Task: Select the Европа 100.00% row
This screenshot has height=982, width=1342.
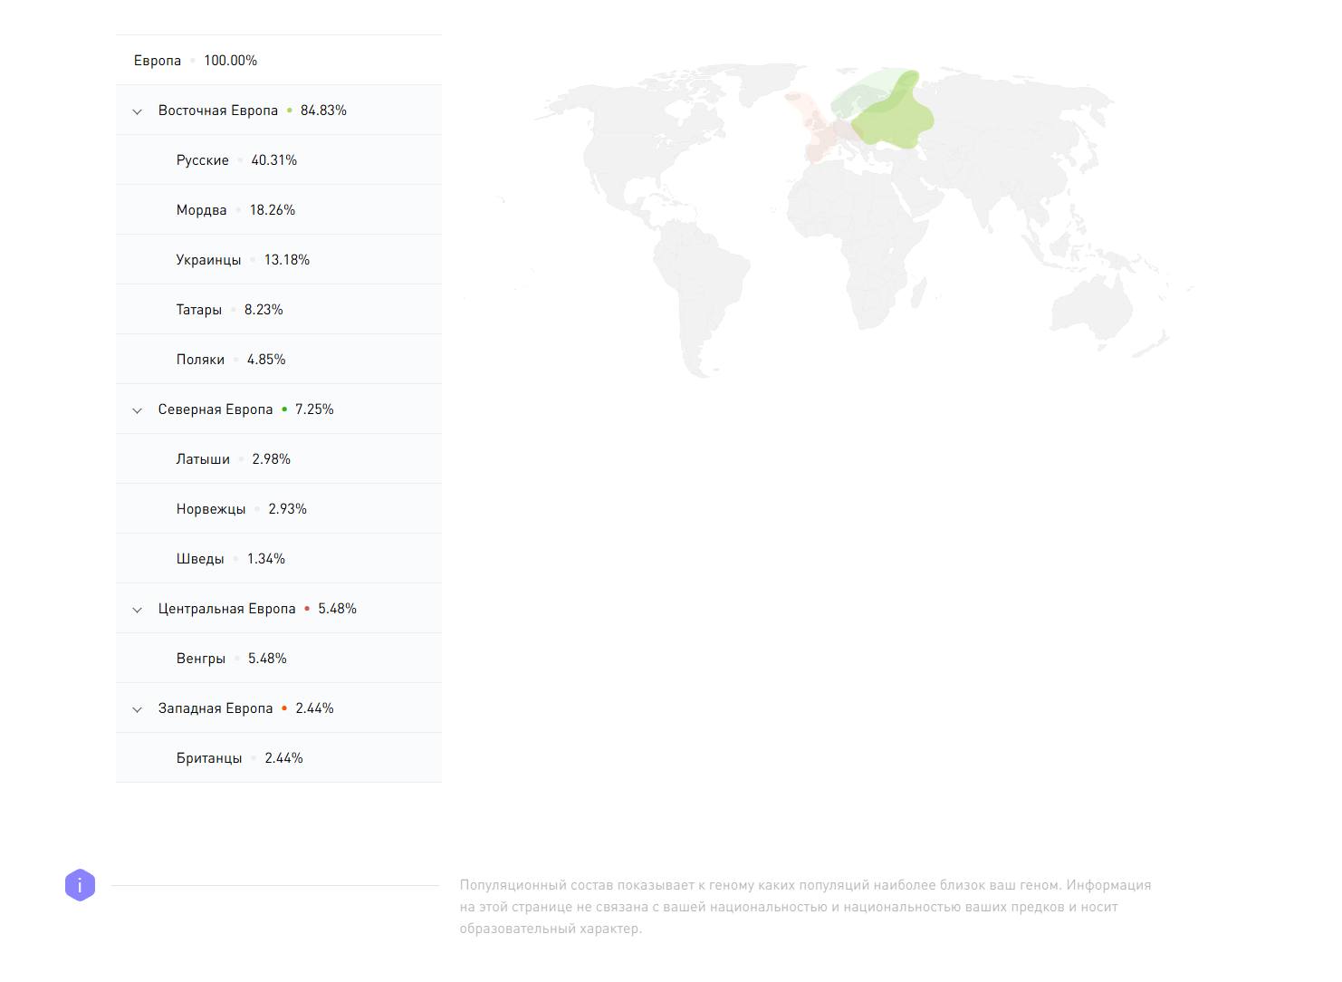Action: point(196,61)
